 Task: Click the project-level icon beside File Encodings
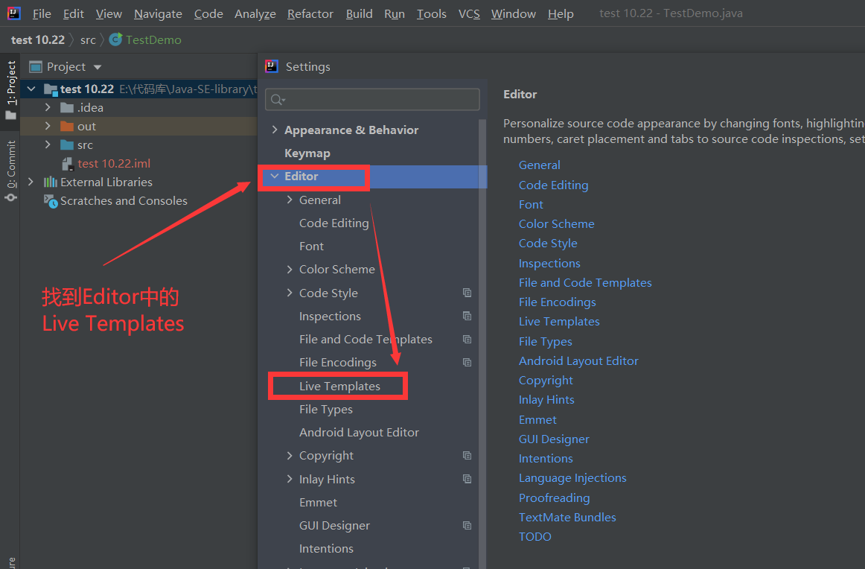tap(467, 362)
